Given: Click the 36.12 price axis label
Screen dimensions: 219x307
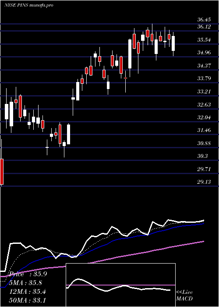Looking at the screenshot, I should tap(204, 27).
